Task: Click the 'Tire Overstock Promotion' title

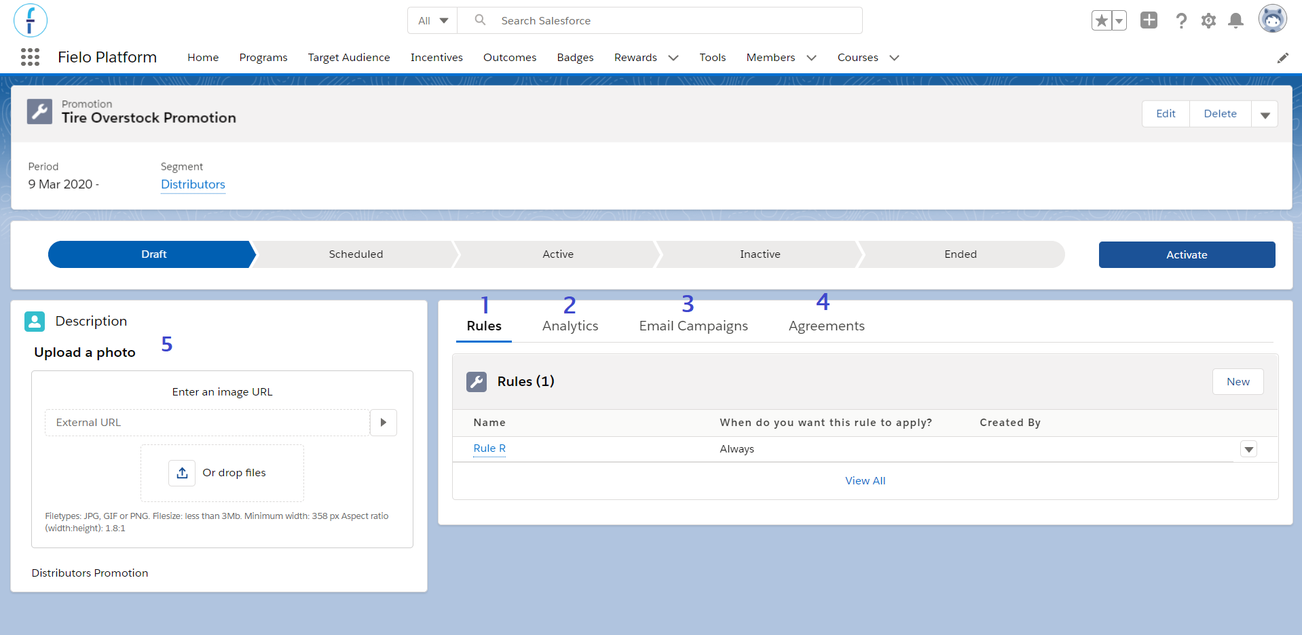Action: tap(149, 118)
